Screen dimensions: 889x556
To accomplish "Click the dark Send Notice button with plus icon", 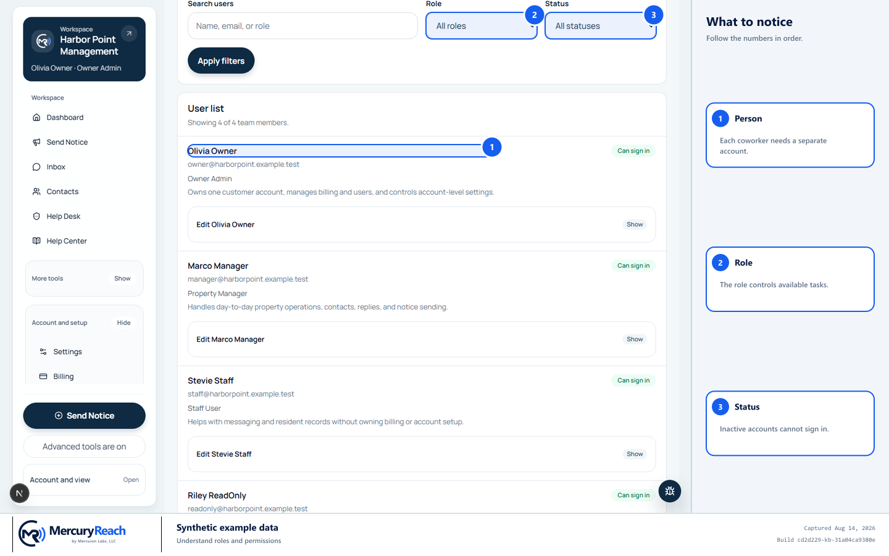I will click(85, 416).
